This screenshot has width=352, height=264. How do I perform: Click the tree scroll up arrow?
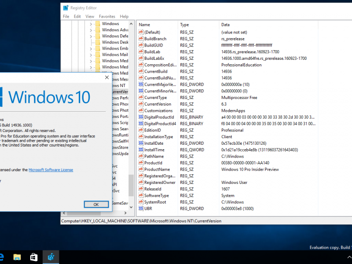coord(131,24)
